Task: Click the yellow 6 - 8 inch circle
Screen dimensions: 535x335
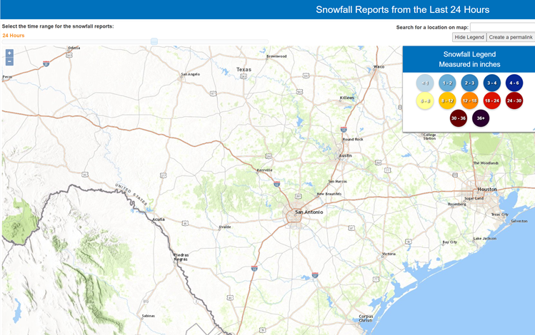Action: (x=426, y=101)
